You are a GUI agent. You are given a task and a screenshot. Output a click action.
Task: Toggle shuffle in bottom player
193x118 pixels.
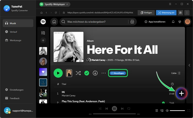tap(100, 109)
